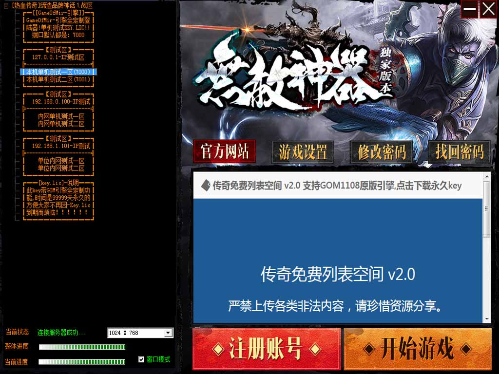This screenshot has height=374, width=499.
Task: Close the launcher with the X button
Action: tap(488, 9)
